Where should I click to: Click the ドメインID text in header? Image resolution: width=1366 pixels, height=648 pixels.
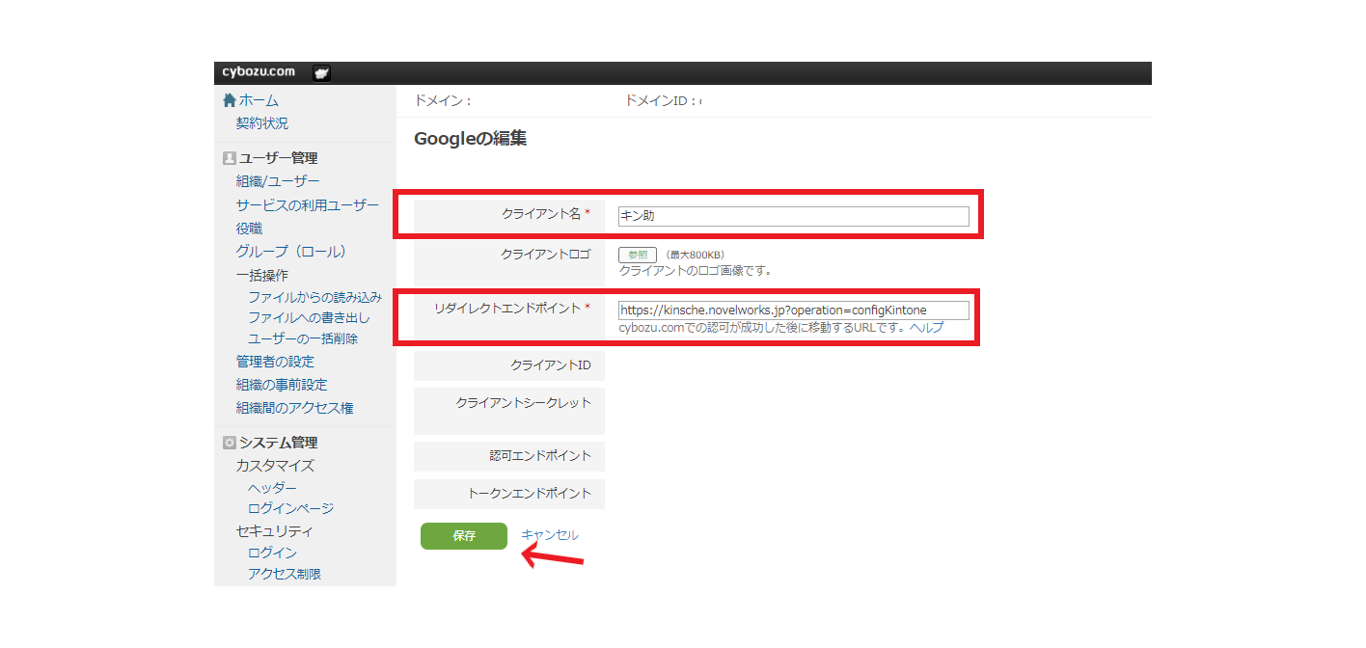[663, 100]
